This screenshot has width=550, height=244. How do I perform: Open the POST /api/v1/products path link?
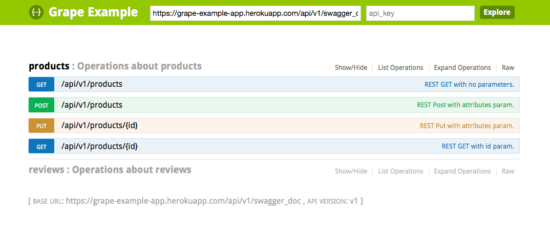pyautogui.click(x=92, y=105)
